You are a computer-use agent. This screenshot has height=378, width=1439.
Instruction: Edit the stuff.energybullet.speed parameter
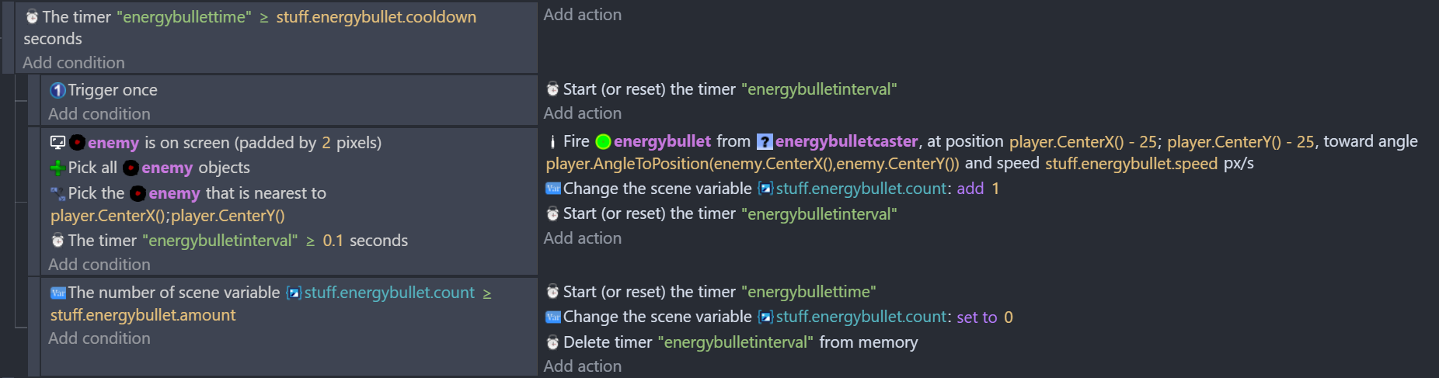tap(1131, 164)
